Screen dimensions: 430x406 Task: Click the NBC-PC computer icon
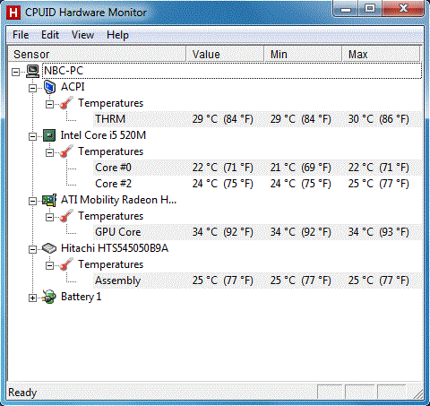[x=32, y=72]
